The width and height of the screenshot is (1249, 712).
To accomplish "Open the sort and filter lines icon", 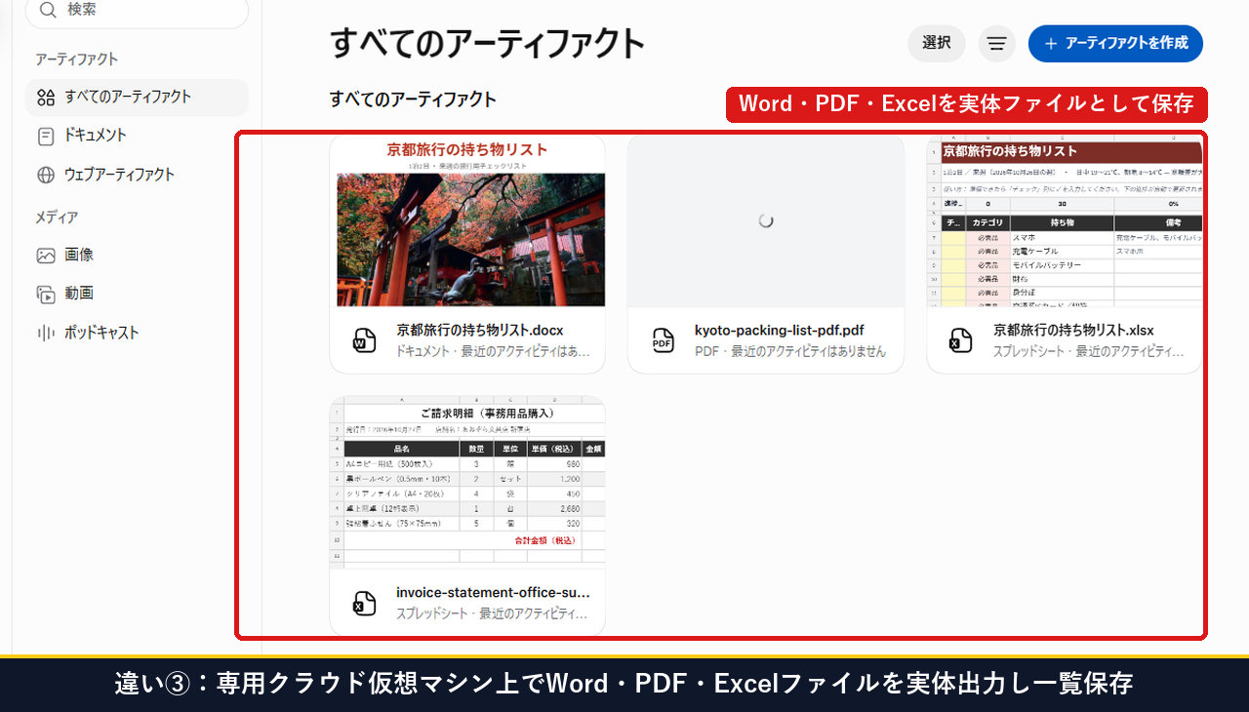I will tap(996, 44).
